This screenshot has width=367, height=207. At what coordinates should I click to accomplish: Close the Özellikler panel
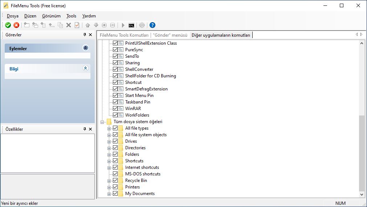(x=90, y=129)
